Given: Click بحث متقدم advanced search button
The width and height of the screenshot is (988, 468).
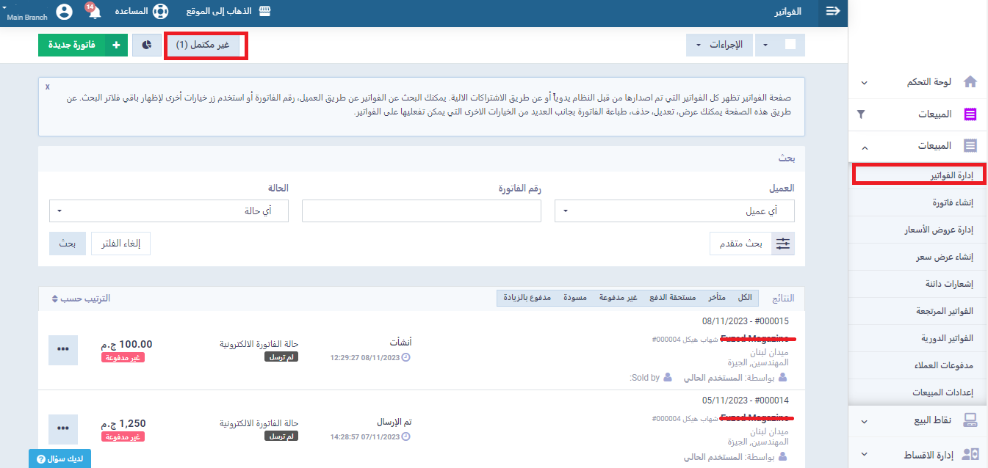Looking at the screenshot, I should click(752, 244).
